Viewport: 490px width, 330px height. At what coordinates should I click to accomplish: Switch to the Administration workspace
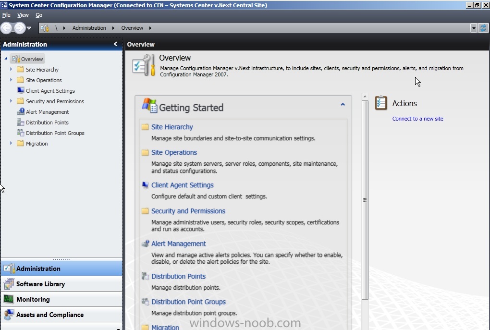click(61, 269)
